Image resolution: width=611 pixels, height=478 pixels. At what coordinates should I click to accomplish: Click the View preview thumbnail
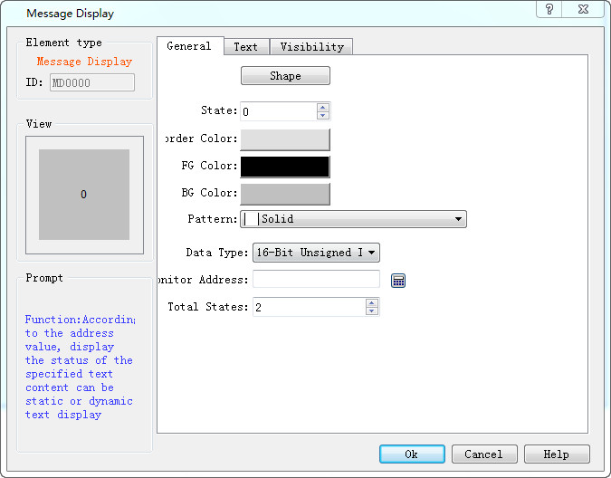pyautogui.click(x=84, y=195)
